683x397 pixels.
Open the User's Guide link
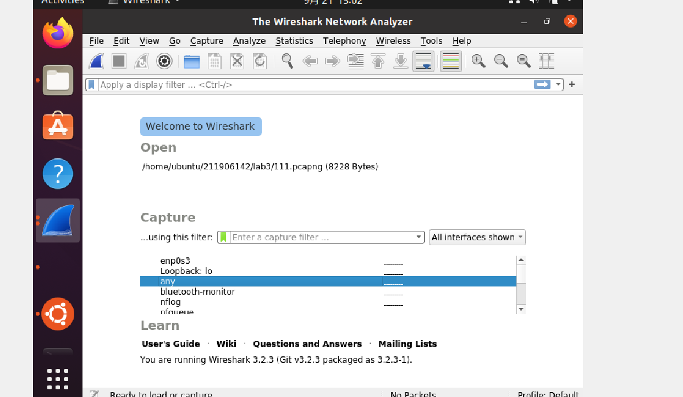tap(171, 344)
